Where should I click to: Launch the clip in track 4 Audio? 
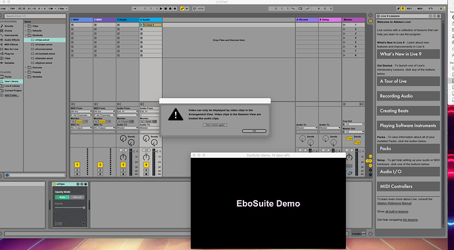click(141, 25)
